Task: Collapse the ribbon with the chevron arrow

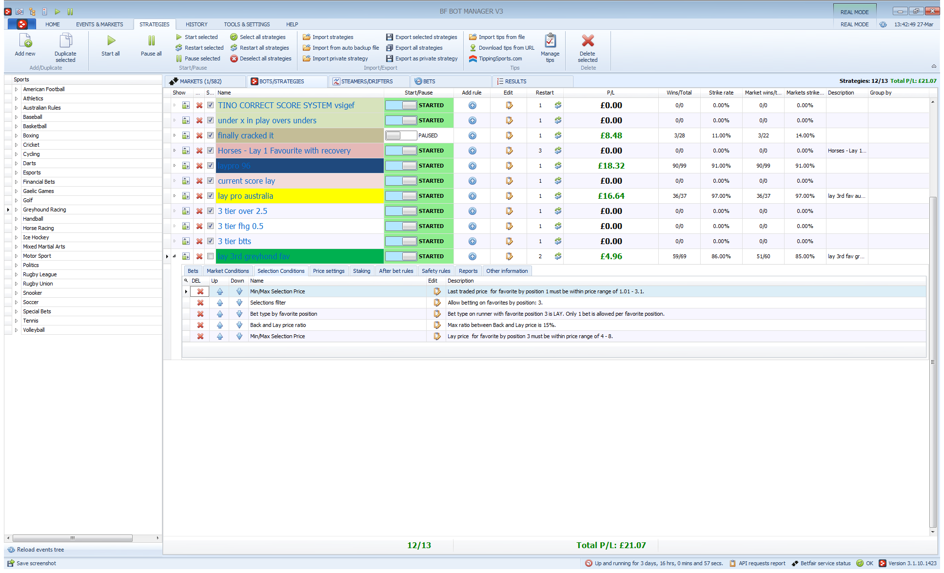Action: (934, 66)
